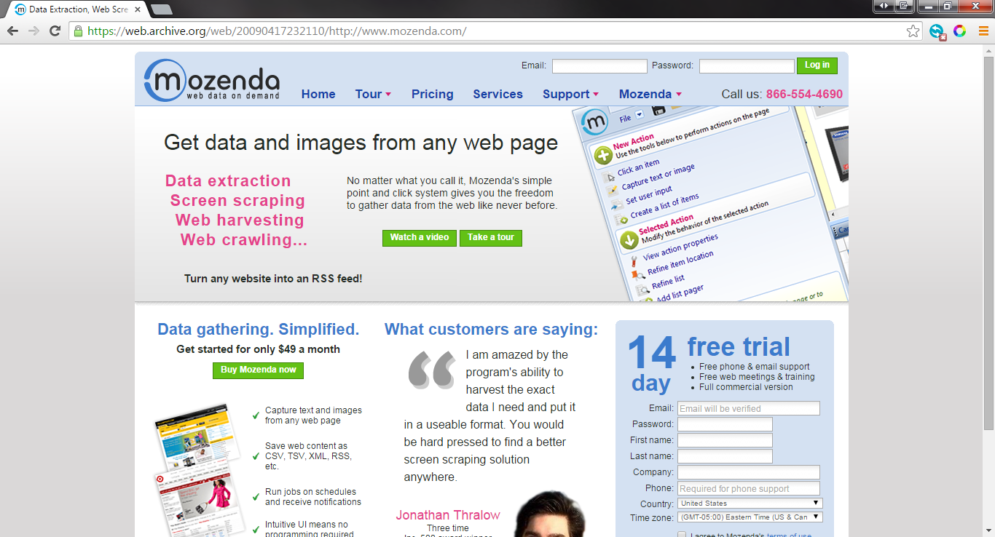Expand the Support navigation menu
Screen dimensions: 995x537
pyautogui.click(x=570, y=94)
